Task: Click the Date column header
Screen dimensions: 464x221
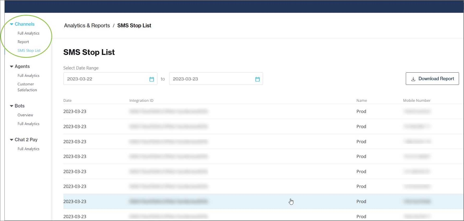Action: [67, 100]
